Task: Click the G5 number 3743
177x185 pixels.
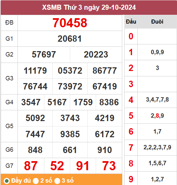Action: pyautogui.click(x=70, y=118)
